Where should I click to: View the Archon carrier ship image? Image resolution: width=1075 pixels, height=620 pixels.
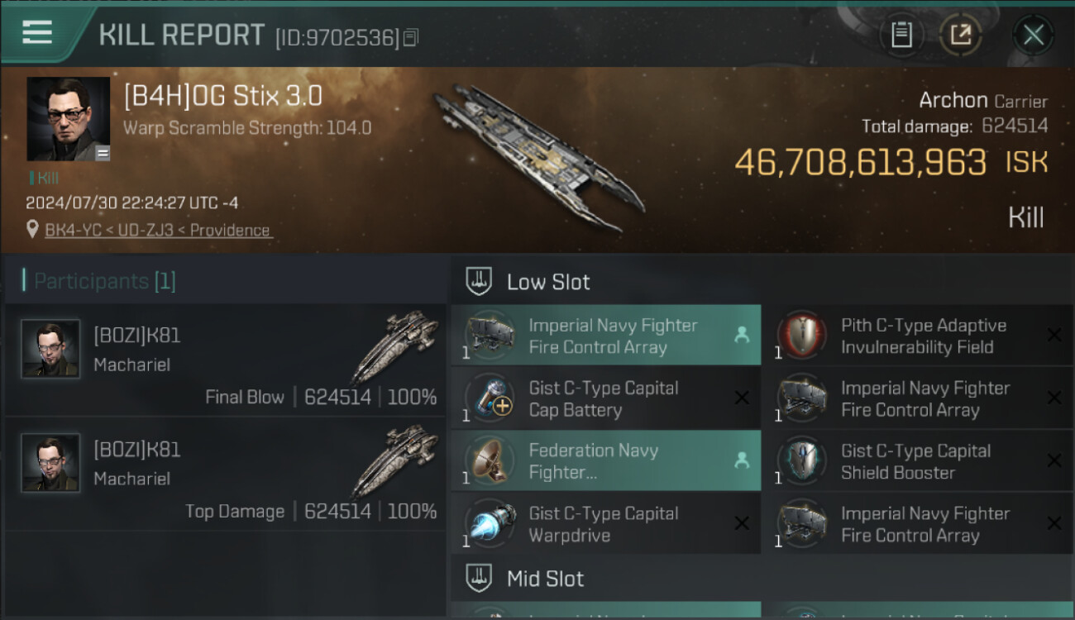tap(537, 157)
